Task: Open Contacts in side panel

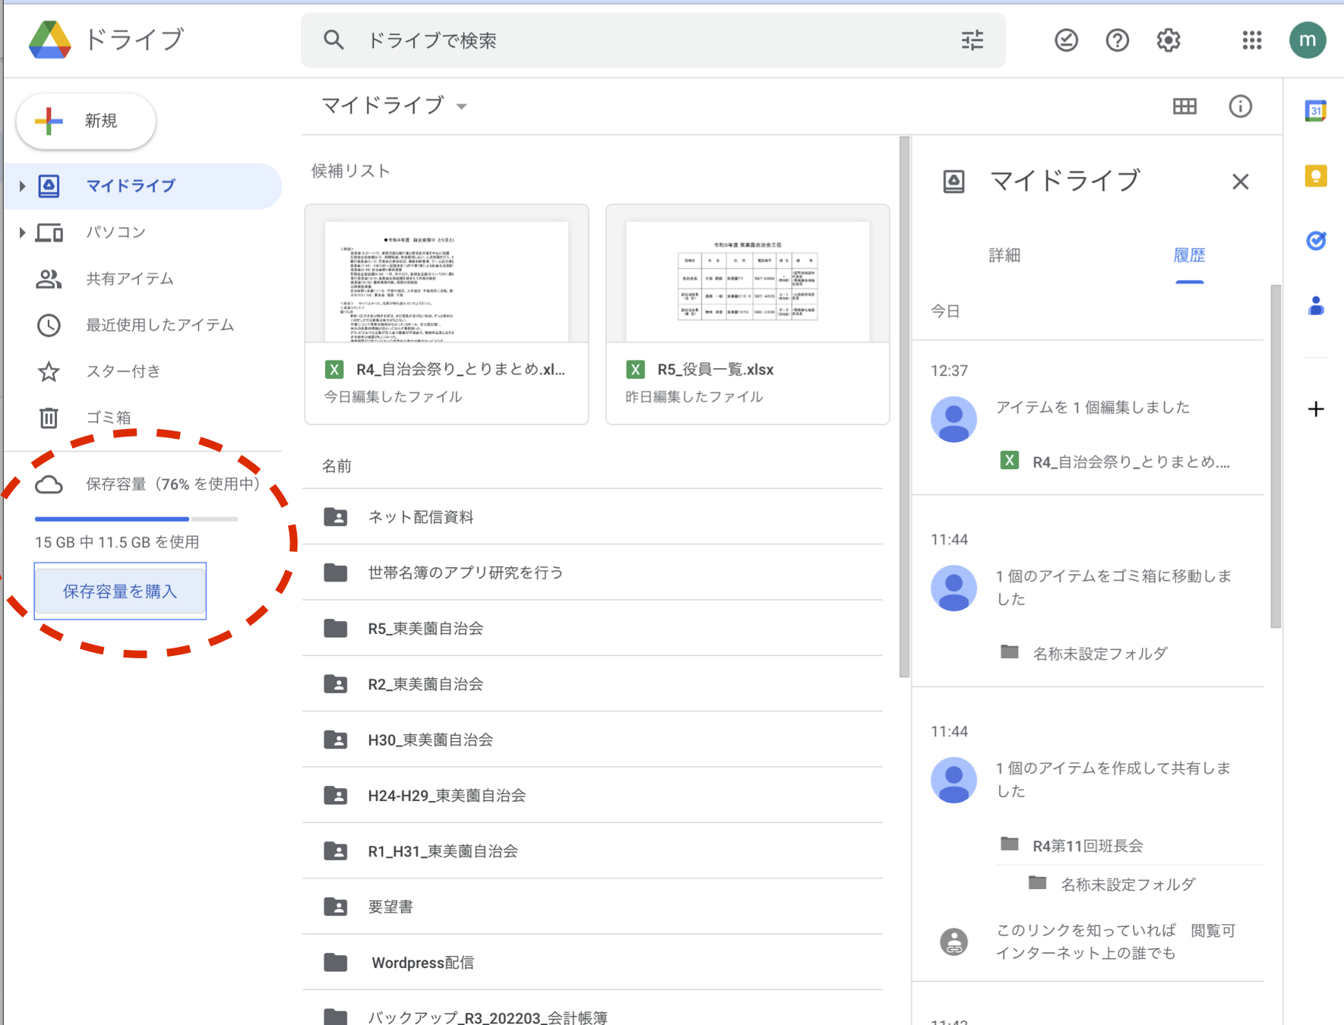Action: 1315,306
